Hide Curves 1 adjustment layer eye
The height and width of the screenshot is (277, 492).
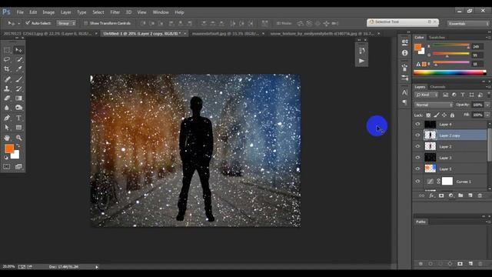(x=417, y=182)
